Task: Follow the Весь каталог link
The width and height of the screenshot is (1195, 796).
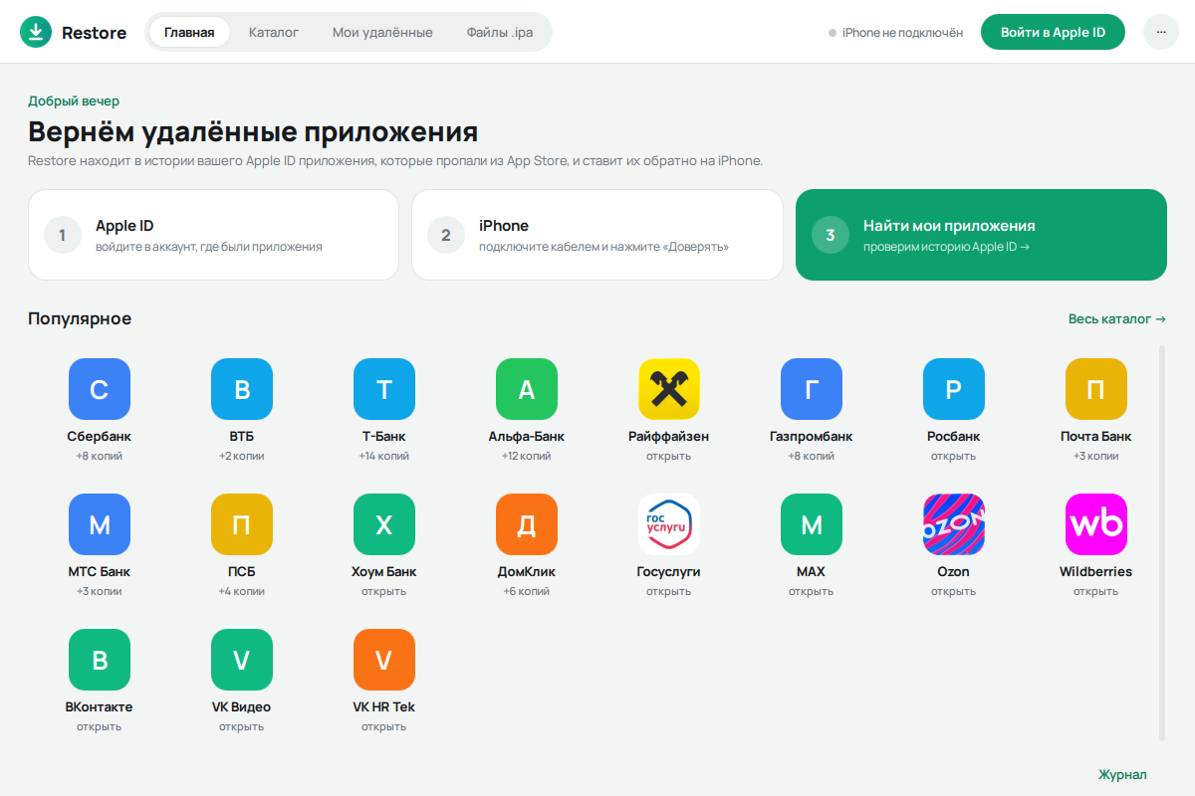Action: click(1117, 319)
